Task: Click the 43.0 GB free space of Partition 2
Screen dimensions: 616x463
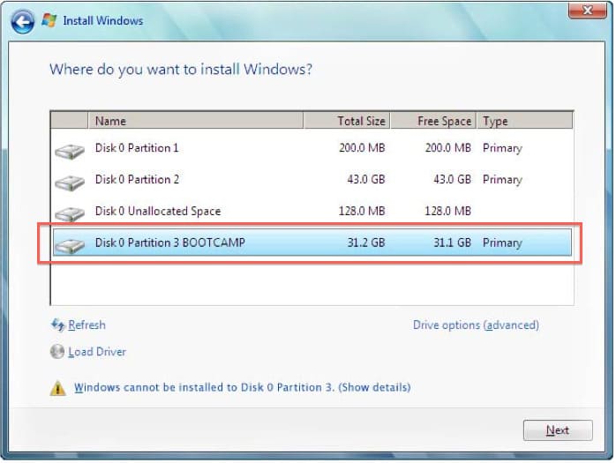Action: [452, 179]
